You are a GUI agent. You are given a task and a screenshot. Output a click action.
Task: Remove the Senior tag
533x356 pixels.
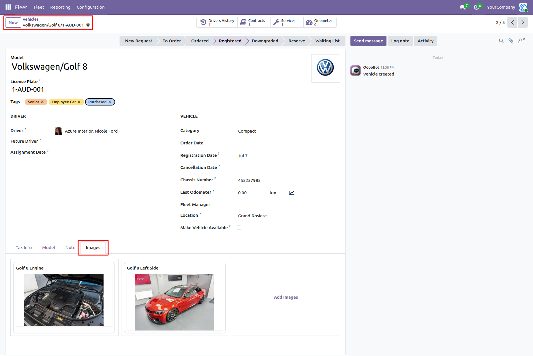tap(42, 102)
